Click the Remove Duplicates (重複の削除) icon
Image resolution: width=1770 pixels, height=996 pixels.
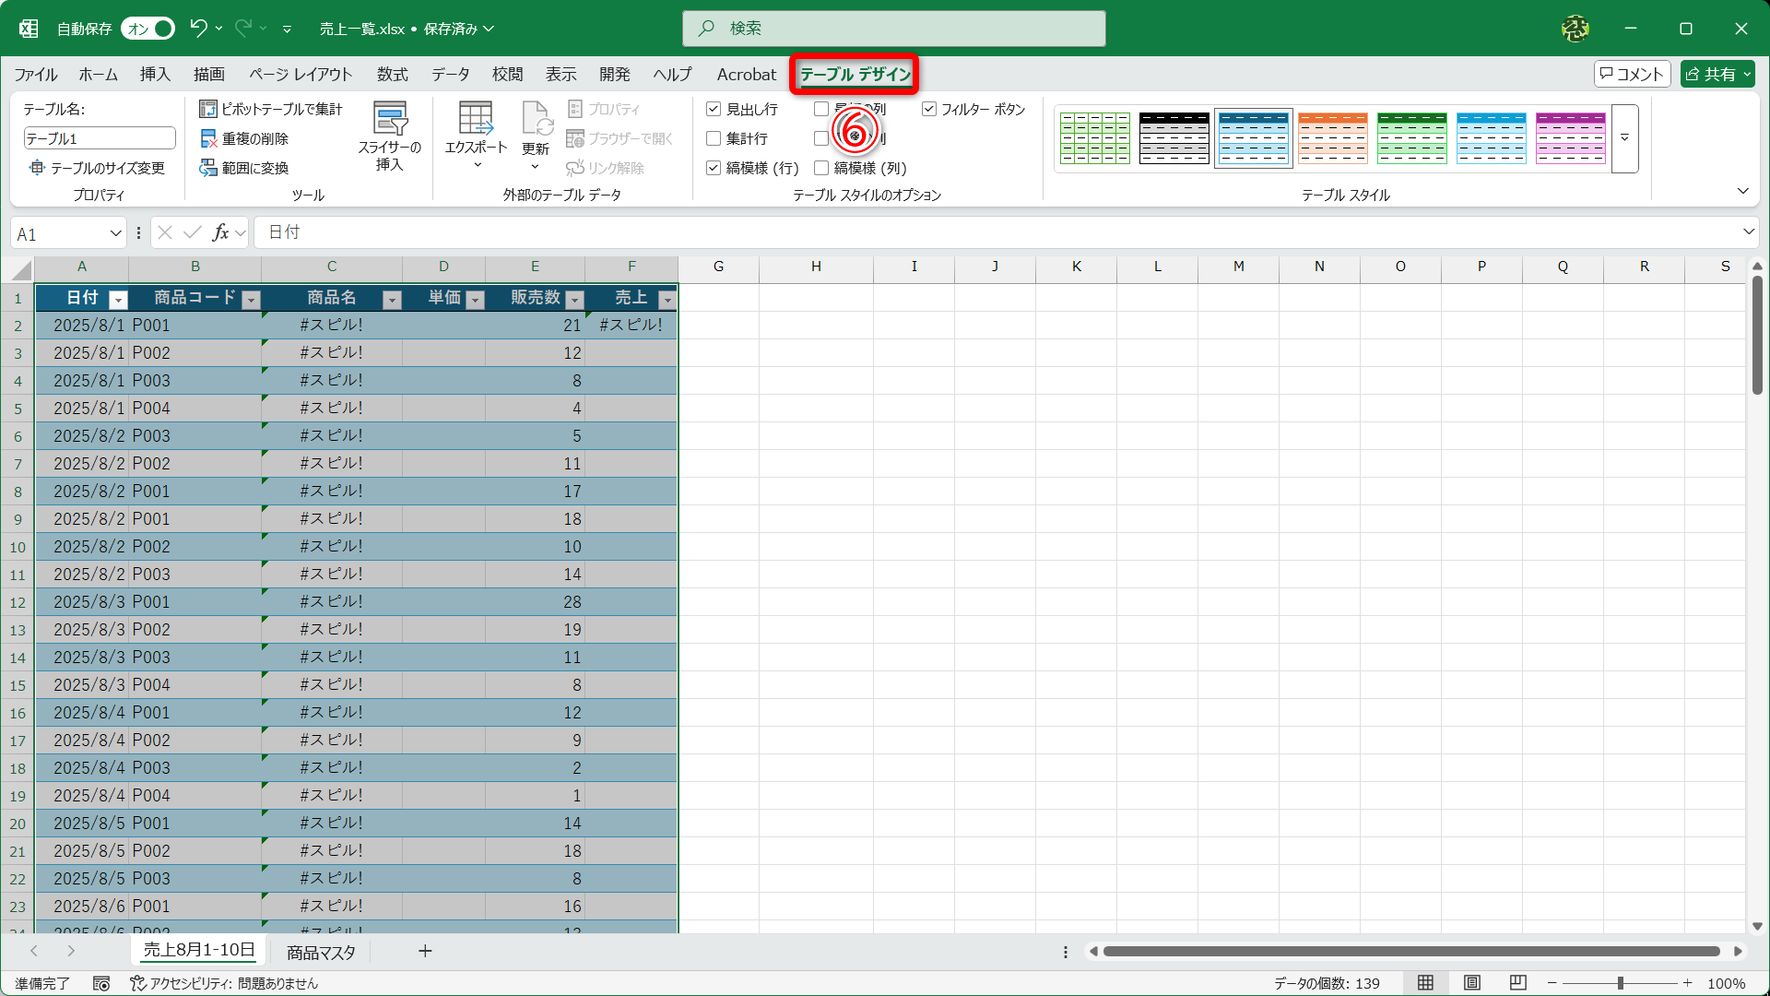pyautogui.click(x=208, y=138)
